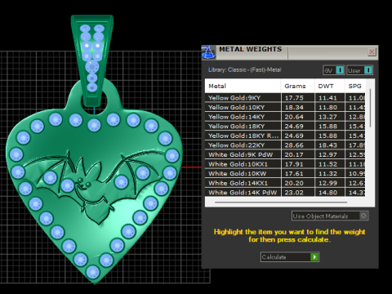Select the White Gold:14KX1 row
Viewport: 392px width, 294px height.
[285, 183]
